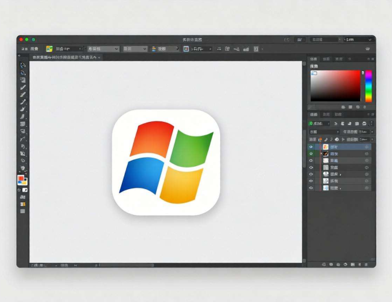Select the topmost tool in the left toolbox

click(x=23, y=65)
